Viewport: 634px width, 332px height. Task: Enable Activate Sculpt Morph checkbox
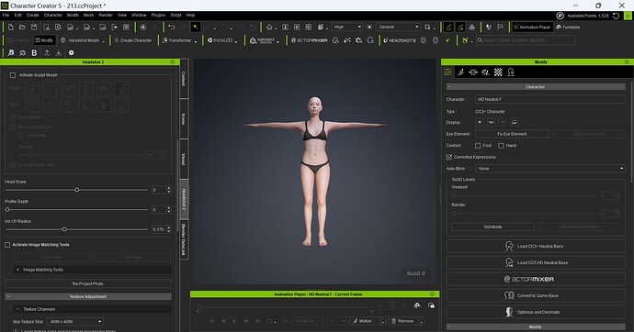[13, 75]
